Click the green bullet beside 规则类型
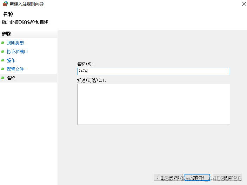The width and height of the screenshot is (247, 185). (x=2, y=43)
